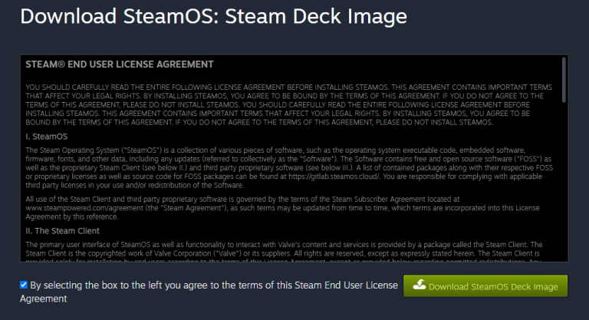This screenshot has width=589, height=320.
Task: Click the word "Agreement" below the checkbox
Action: point(43,299)
